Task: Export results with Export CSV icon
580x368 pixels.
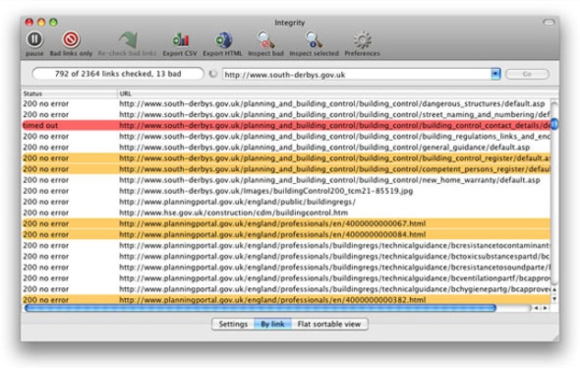Action: click(x=180, y=40)
